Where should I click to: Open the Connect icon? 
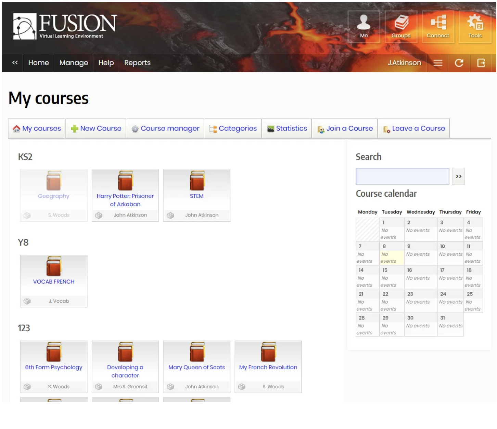point(438,26)
